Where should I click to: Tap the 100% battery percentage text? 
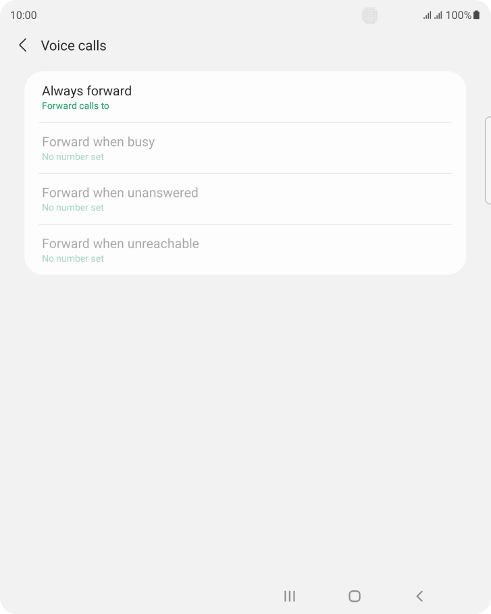click(459, 15)
